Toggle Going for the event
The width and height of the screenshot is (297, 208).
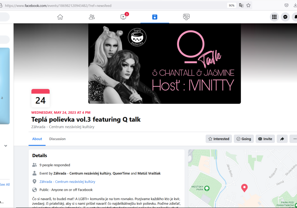244,139
